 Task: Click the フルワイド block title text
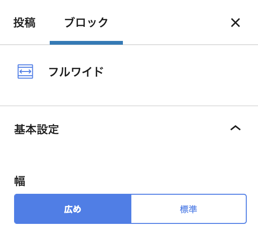pyautogui.click(x=76, y=72)
